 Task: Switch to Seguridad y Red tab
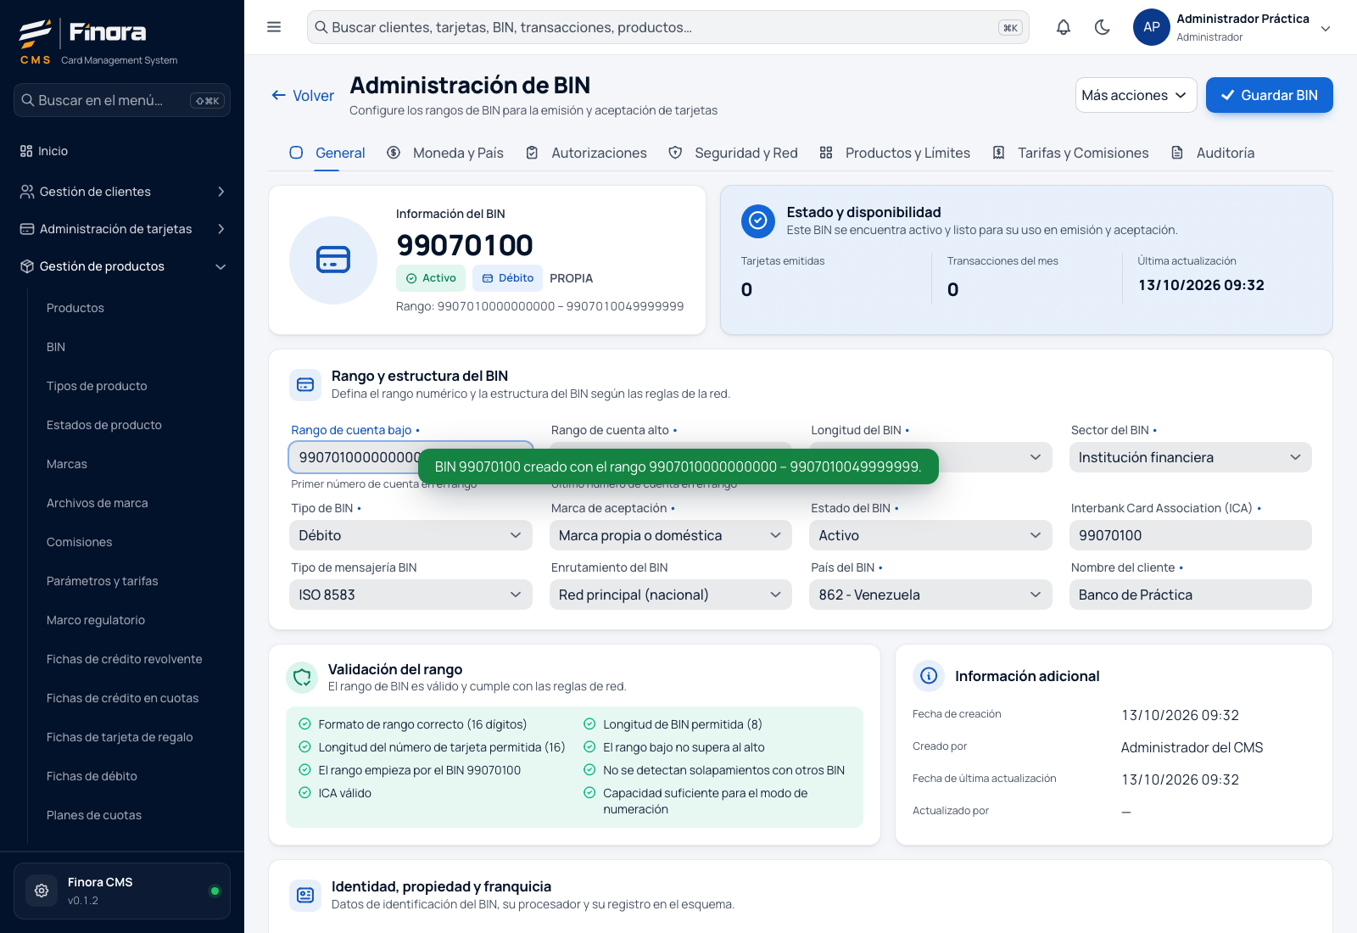pyautogui.click(x=734, y=153)
